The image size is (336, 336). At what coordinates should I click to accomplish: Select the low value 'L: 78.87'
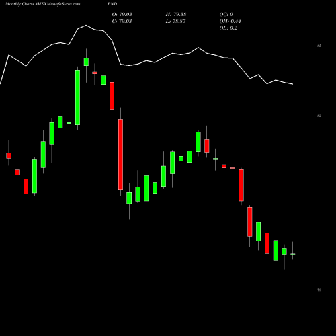click(x=175, y=22)
